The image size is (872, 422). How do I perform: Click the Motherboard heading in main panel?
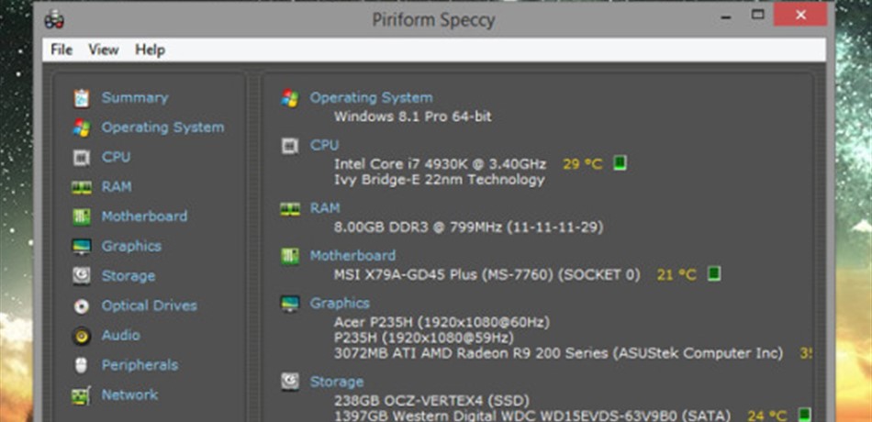tap(352, 255)
